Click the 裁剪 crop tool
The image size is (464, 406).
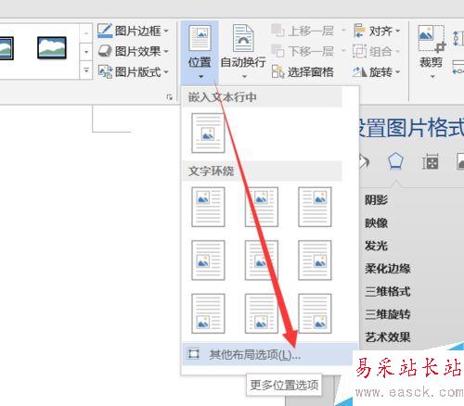point(432,46)
